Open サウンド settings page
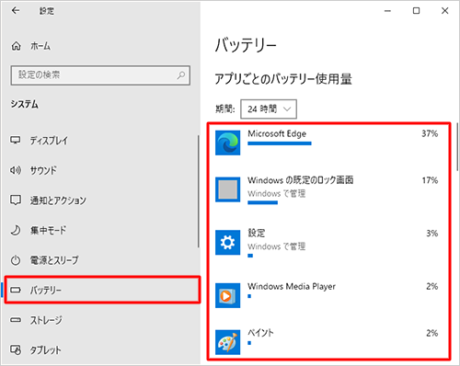 click(x=43, y=170)
